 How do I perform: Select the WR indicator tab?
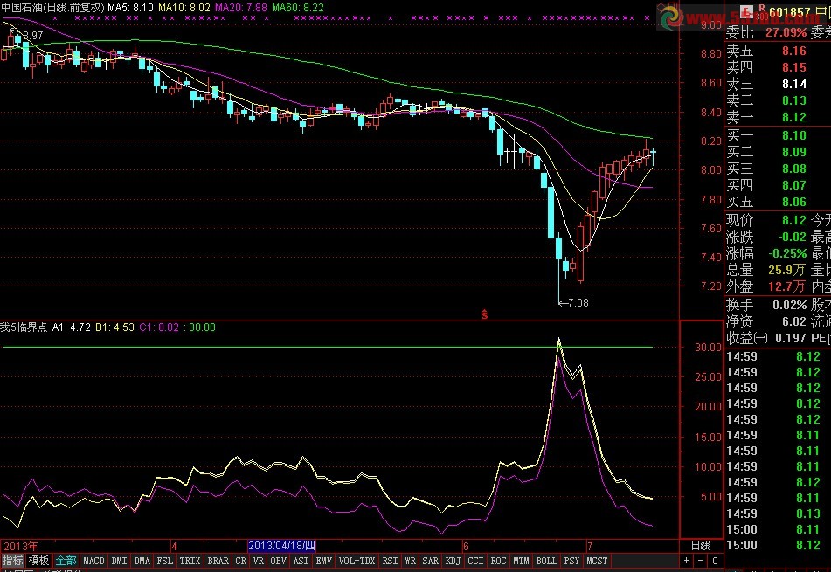coord(410,561)
